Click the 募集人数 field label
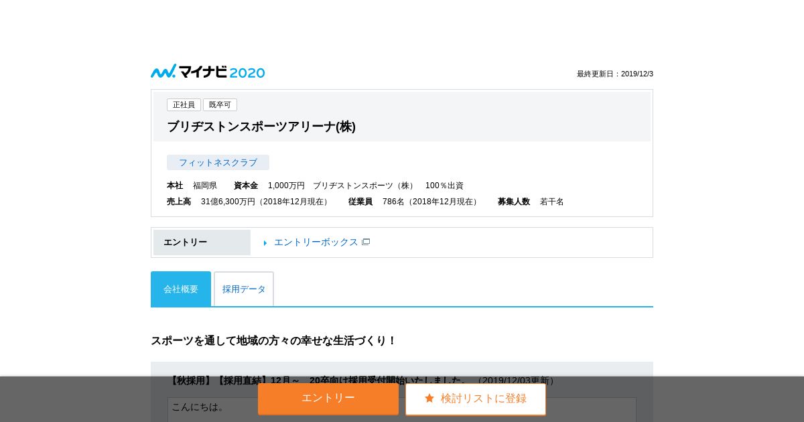This screenshot has width=804, height=422. (x=514, y=202)
